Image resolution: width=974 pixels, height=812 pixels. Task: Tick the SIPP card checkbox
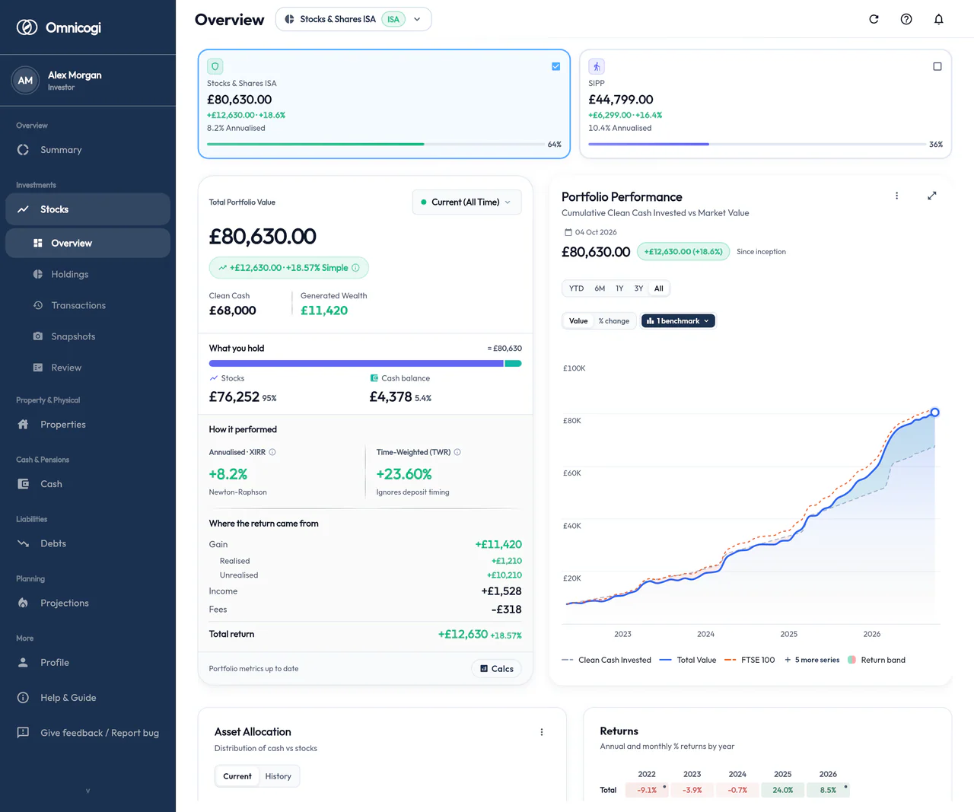pyautogui.click(x=937, y=66)
